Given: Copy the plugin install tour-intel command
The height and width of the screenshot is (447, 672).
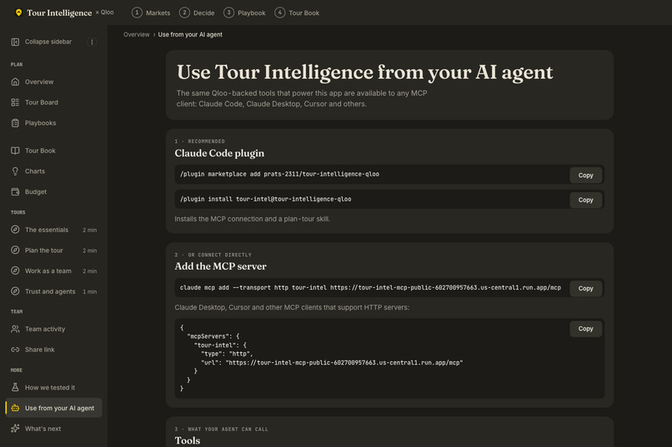Looking at the screenshot, I should point(585,200).
